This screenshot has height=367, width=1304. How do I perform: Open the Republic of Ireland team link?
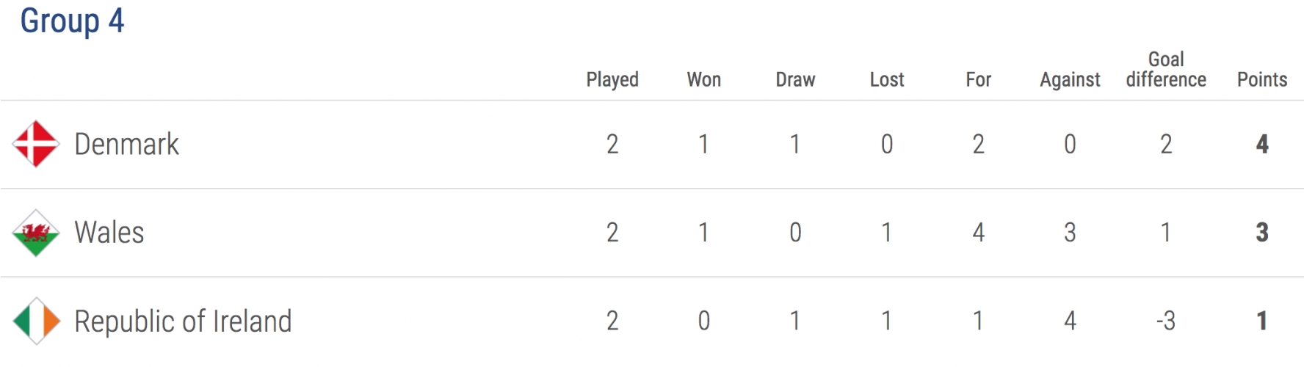click(x=183, y=321)
